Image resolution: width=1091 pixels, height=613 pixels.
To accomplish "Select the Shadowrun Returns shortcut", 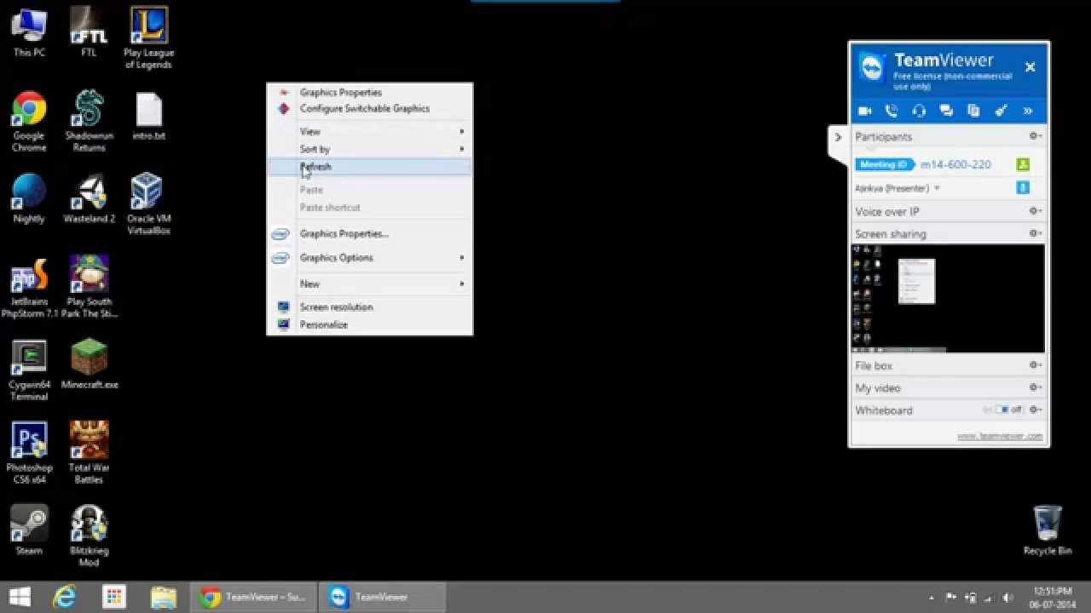I will coord(89,122).
